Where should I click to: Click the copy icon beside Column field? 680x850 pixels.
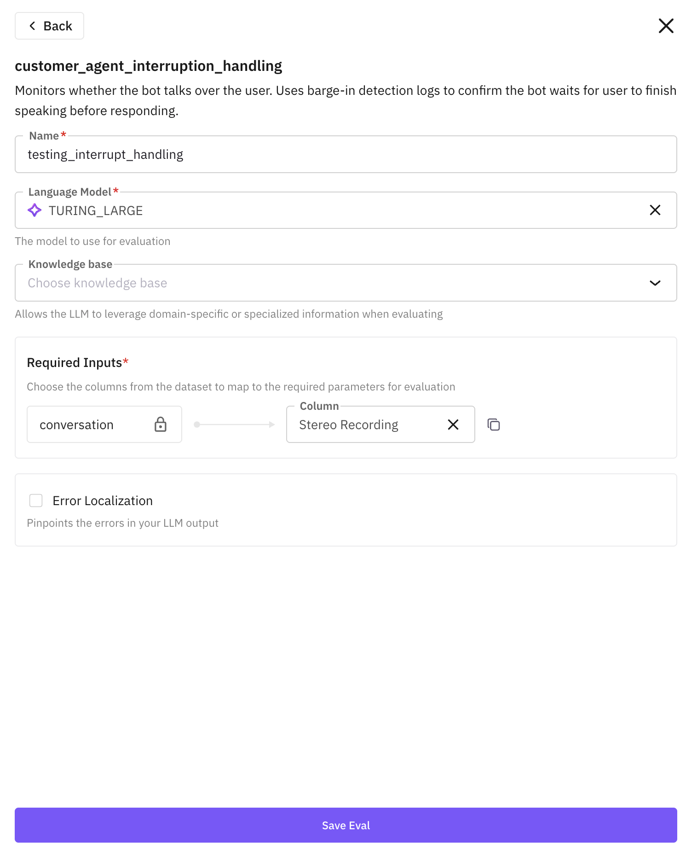tap(494, 425)
